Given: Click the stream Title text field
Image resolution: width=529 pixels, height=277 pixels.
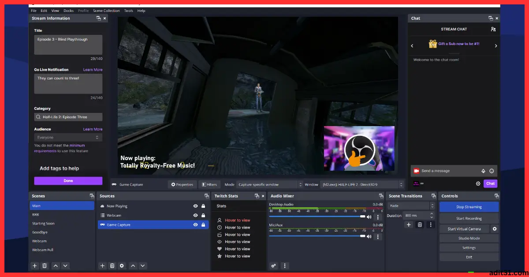Looking at the screenshot, I should click(x=68, y=45).
